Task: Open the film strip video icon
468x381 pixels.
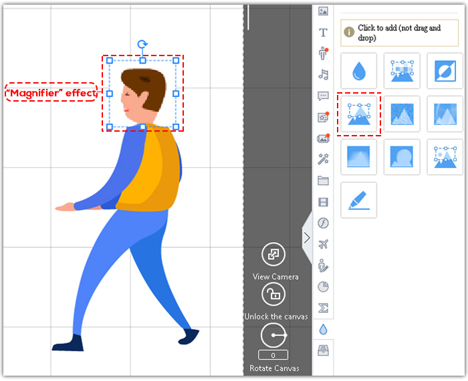Action: (x=323, y=202)
